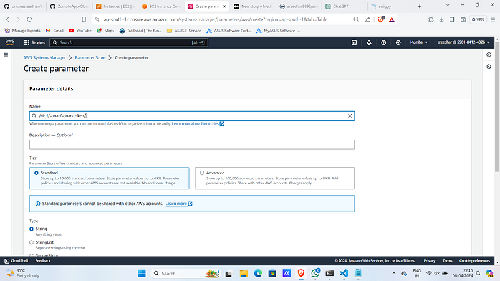Open the Mumbai region dropdown
The width and height of the screenshot is (500, 281).
click(419, 42)
